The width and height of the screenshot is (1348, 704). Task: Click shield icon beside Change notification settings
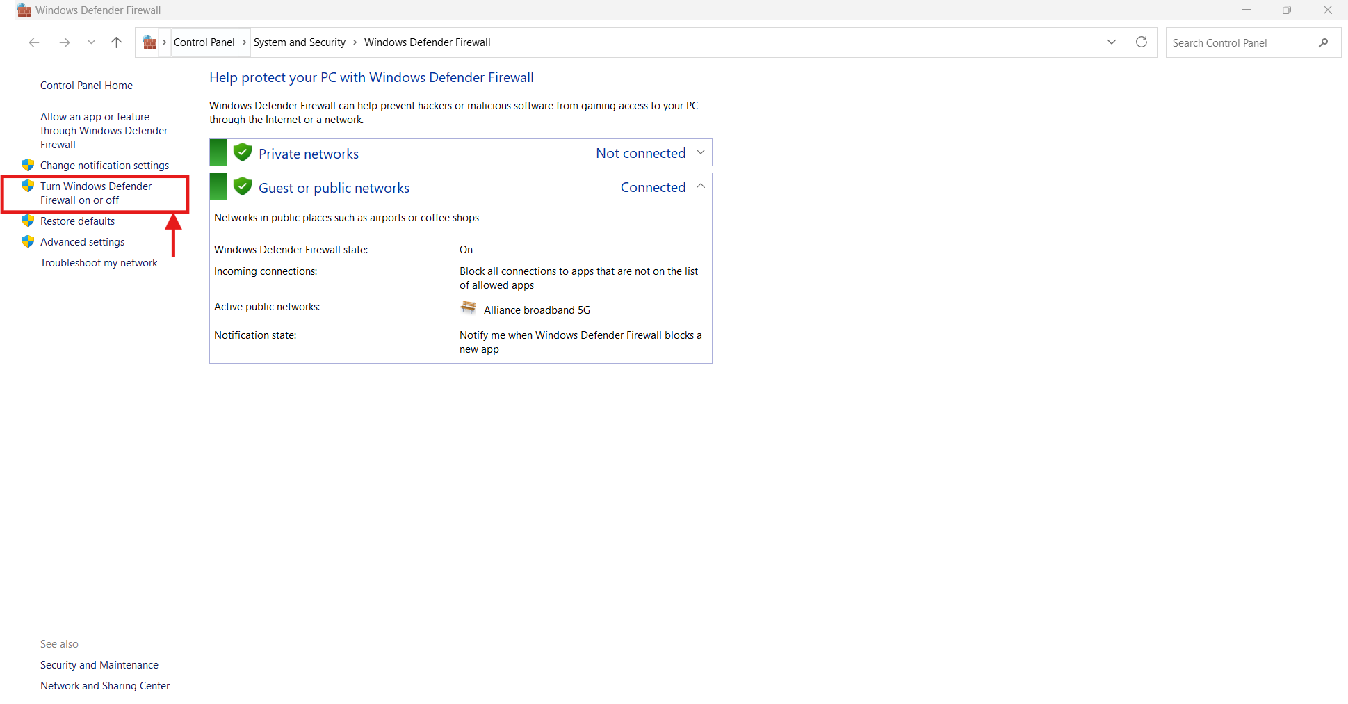point(28,165)
